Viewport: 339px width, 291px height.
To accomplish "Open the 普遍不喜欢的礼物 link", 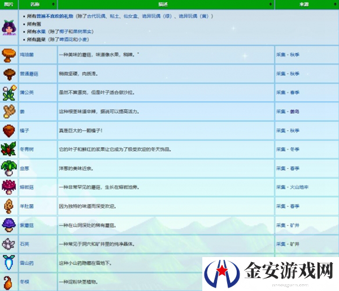I will (x=55, y=16).
